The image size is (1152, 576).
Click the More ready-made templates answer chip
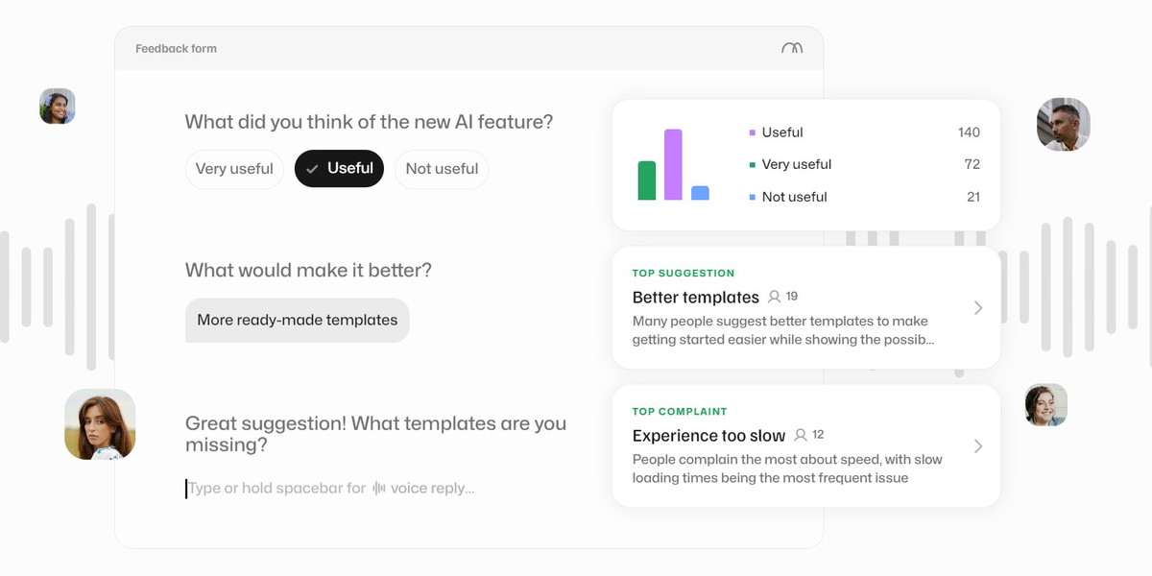click(x=297, y=321)
